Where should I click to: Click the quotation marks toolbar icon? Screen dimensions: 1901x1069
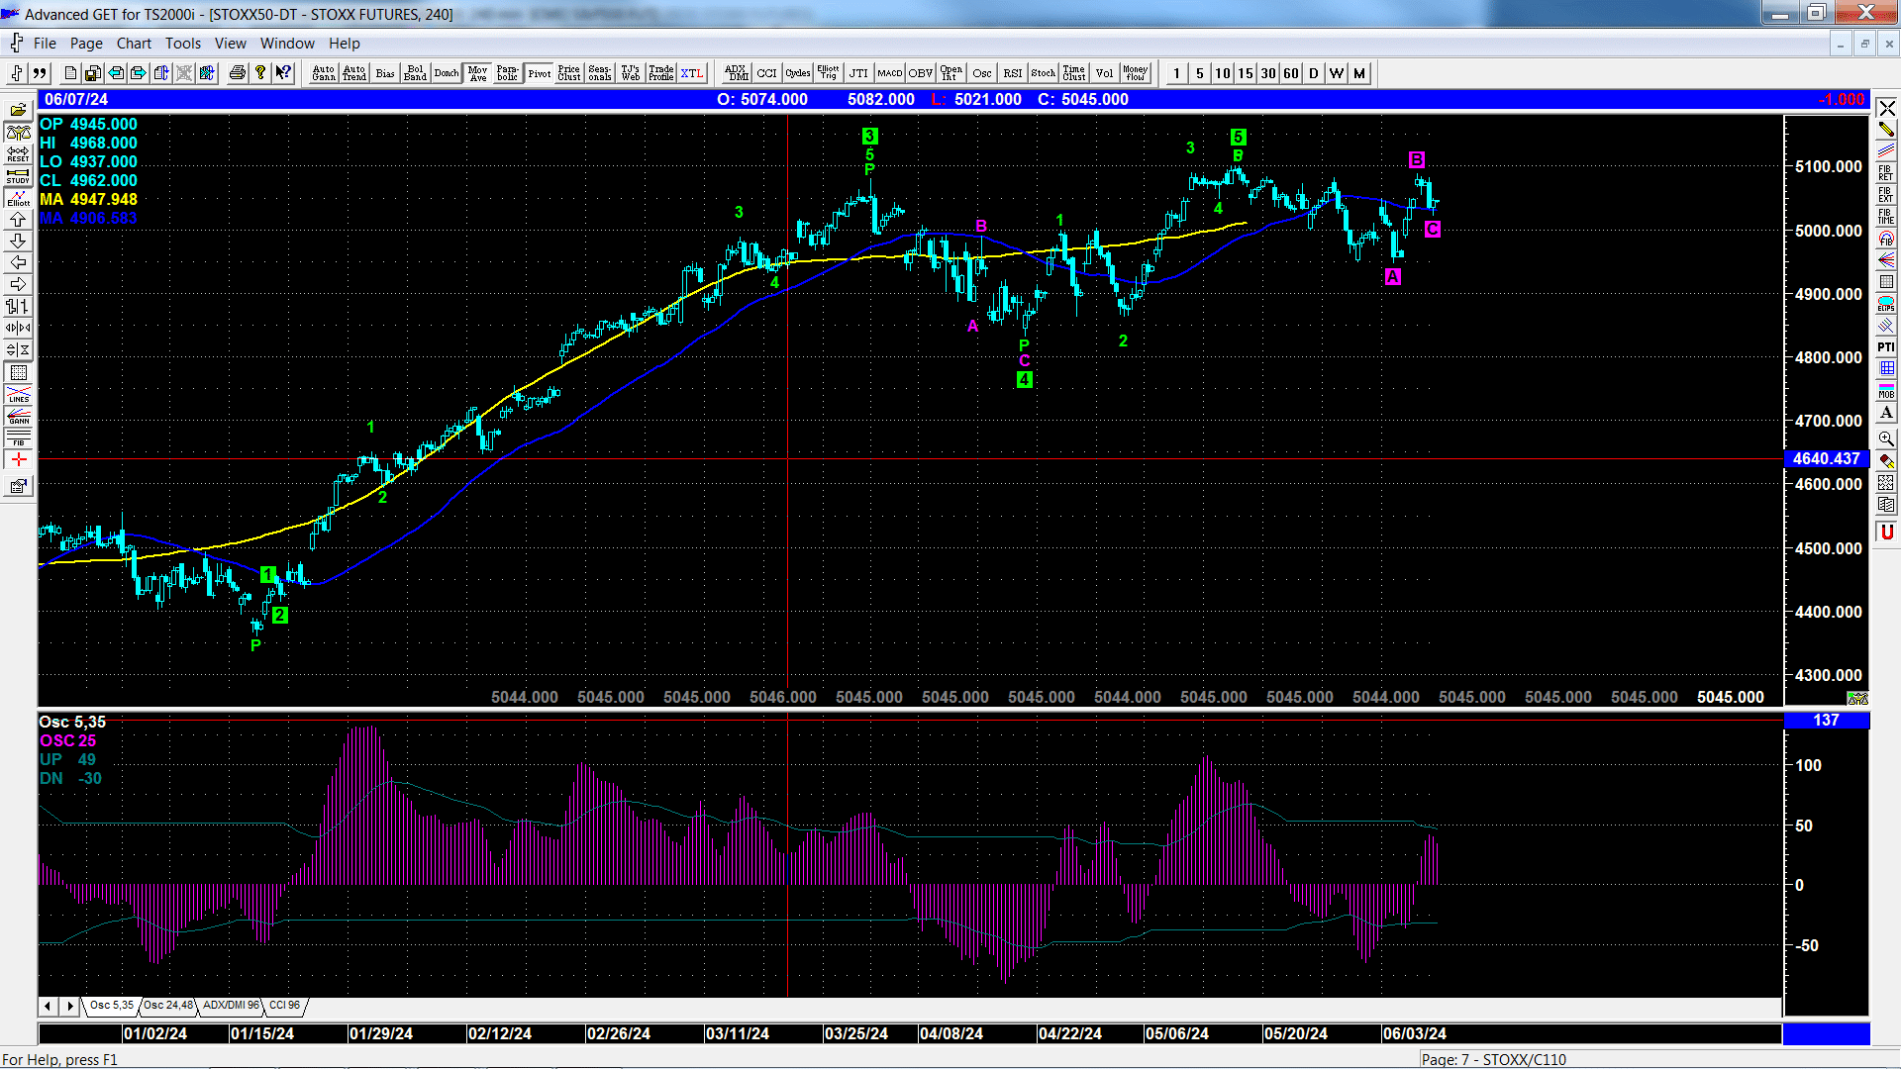[40, 73]
